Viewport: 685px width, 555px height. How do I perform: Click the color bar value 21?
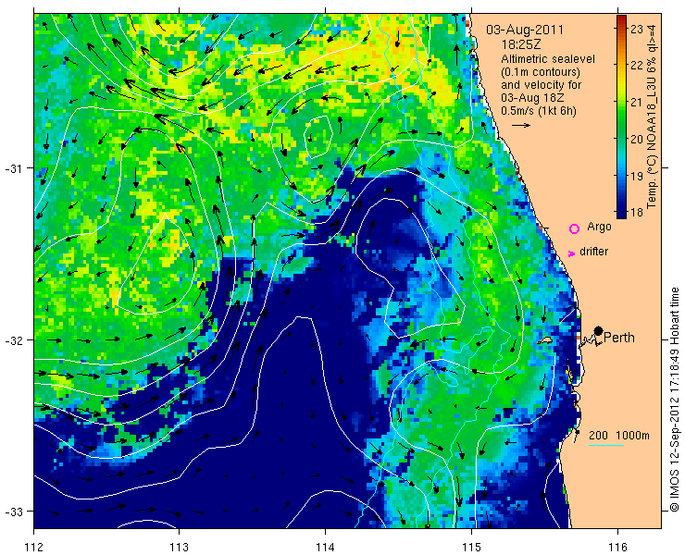(x=638, y=102)
